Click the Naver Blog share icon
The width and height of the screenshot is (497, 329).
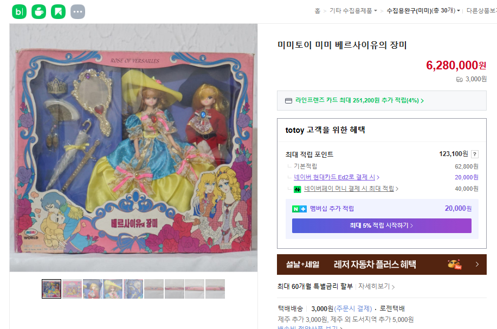point(19,12)
